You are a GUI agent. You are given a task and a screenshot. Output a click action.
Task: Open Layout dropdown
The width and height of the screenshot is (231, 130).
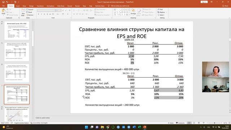pyautogui.click(x=30, y=9)
